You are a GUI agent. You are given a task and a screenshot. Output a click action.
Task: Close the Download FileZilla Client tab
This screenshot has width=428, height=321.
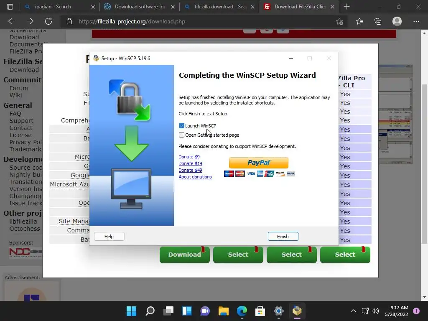tap(332, 7)
